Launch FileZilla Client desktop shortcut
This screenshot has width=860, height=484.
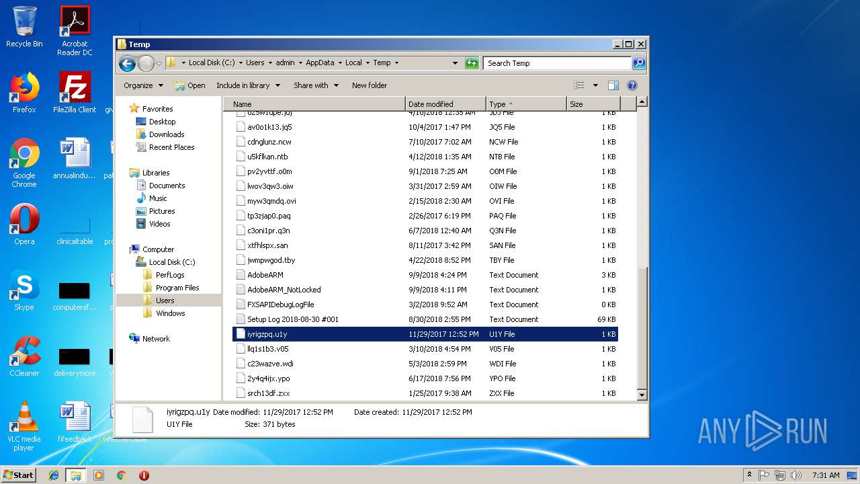pos(75,93)
